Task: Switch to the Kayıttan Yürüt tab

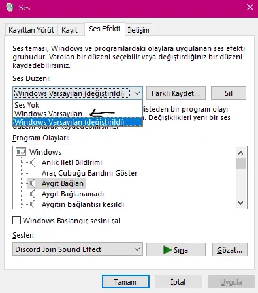Action: (31, 30)
